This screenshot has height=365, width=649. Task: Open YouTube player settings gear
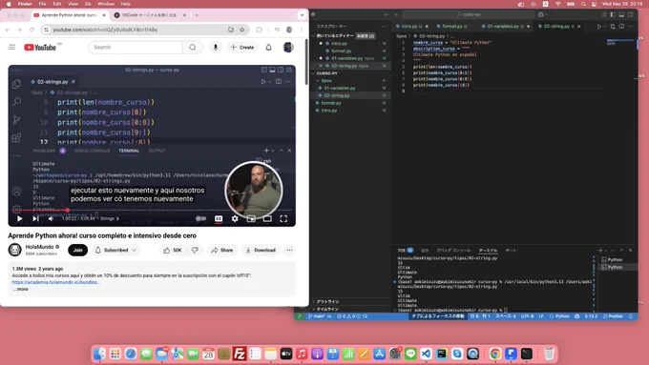pyautogui.click(x=235, y=218)
